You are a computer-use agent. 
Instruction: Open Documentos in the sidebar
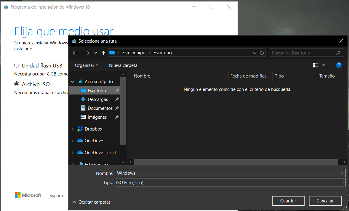point(100,108)
